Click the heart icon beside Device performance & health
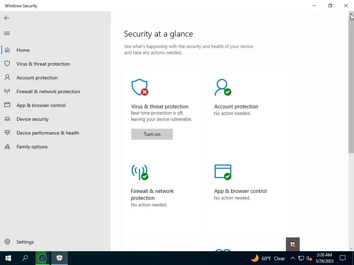The height and width of the screenshot is (265, 354). pyautogui.click(x=7, y=133)
